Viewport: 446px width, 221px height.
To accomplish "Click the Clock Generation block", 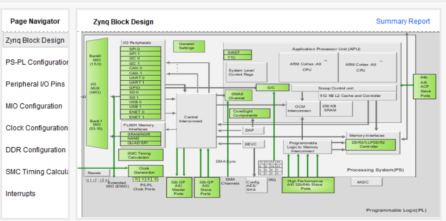I will 145,170.
